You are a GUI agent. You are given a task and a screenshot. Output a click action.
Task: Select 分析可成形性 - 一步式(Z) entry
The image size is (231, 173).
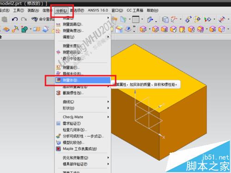click(x=83, y=136)
